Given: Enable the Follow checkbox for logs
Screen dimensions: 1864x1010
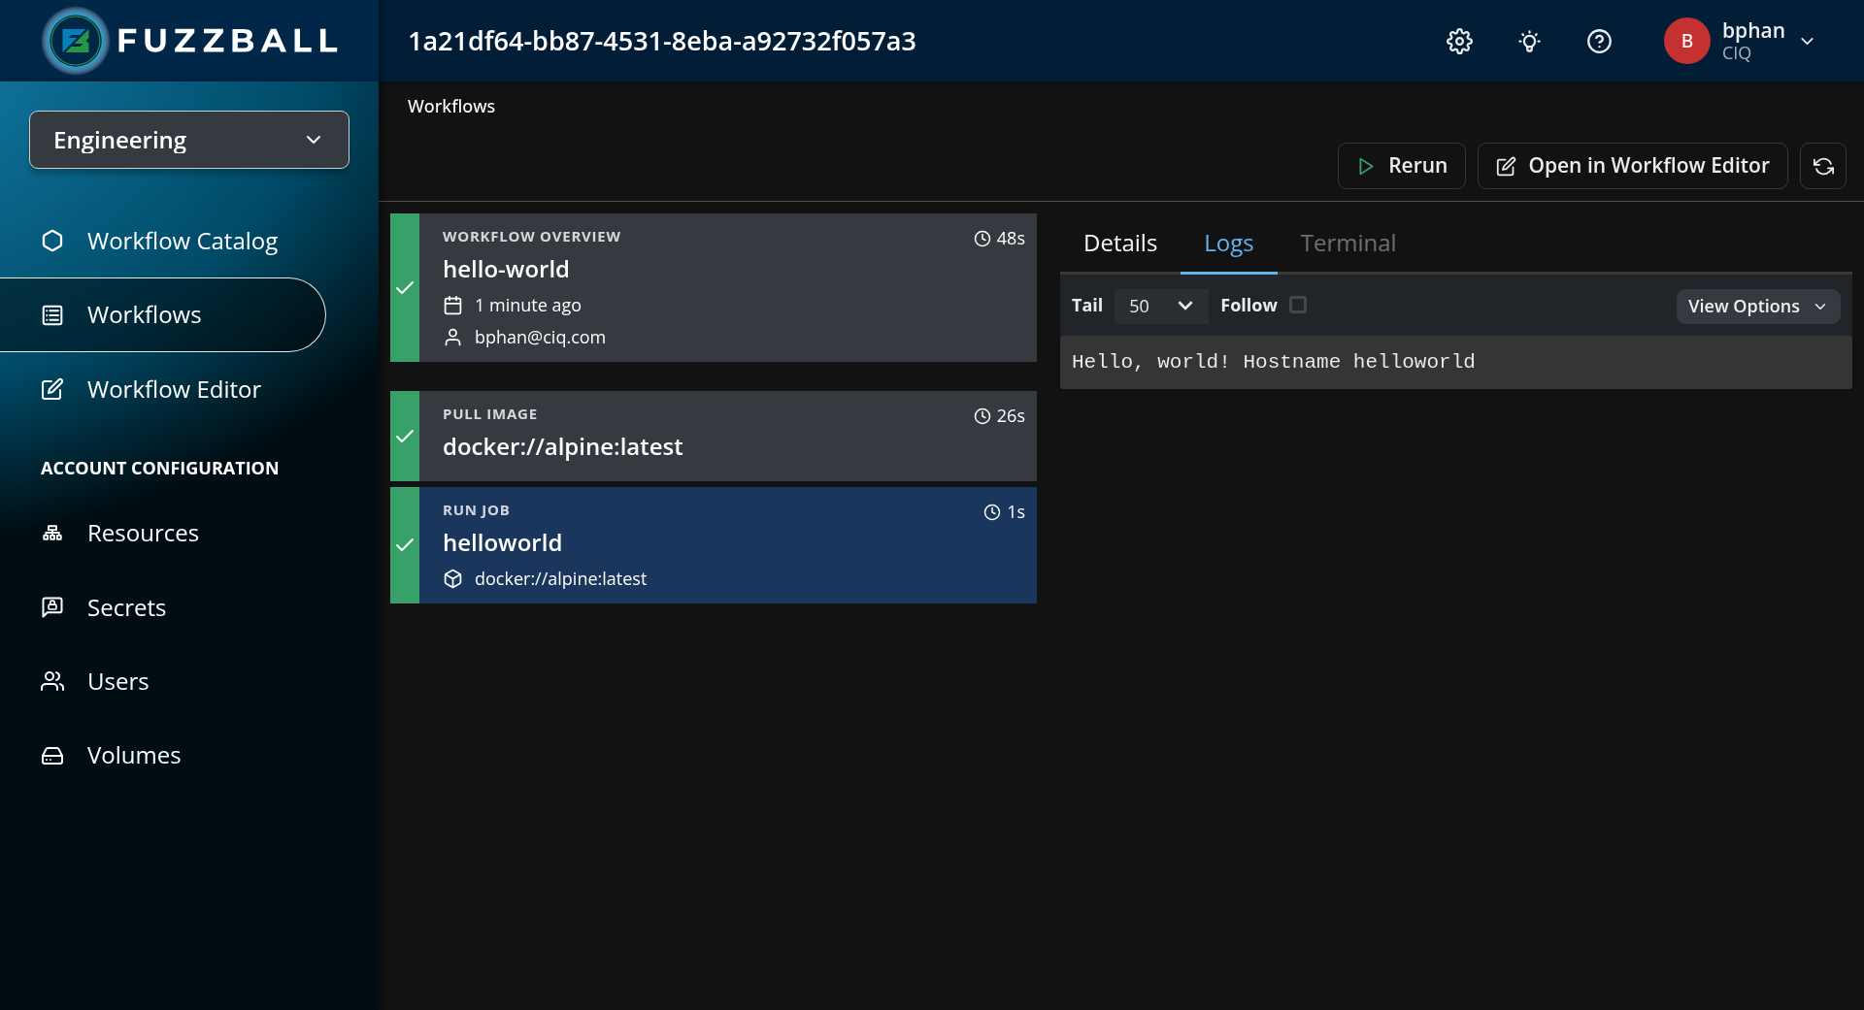Looking at the screenshot, I should [1299, 305].
